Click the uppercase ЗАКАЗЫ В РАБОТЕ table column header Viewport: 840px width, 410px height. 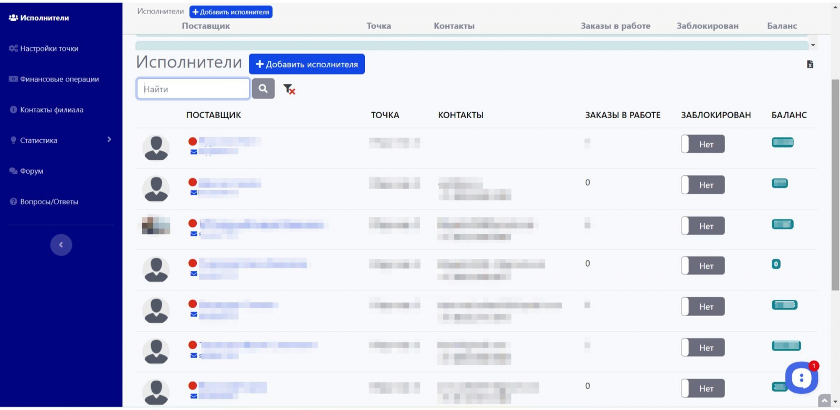click(x=623, y=115)
